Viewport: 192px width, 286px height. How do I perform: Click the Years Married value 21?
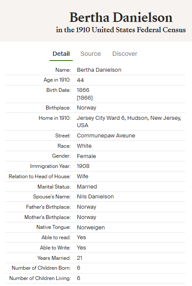point(80,258)
